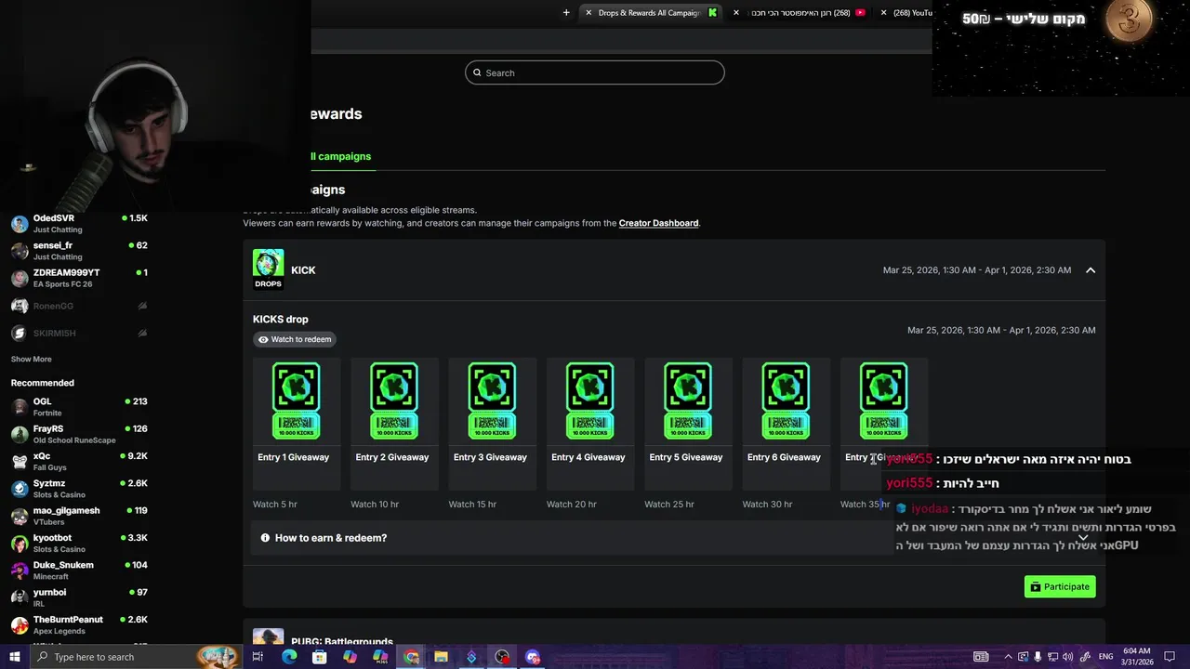Open the Creator Dashboard link

point(658,223)
